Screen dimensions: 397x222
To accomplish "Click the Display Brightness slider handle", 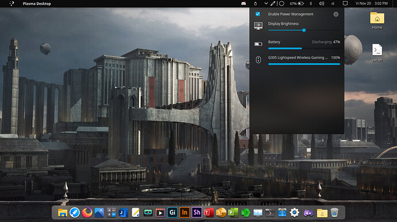I will [x=304, y=30].
